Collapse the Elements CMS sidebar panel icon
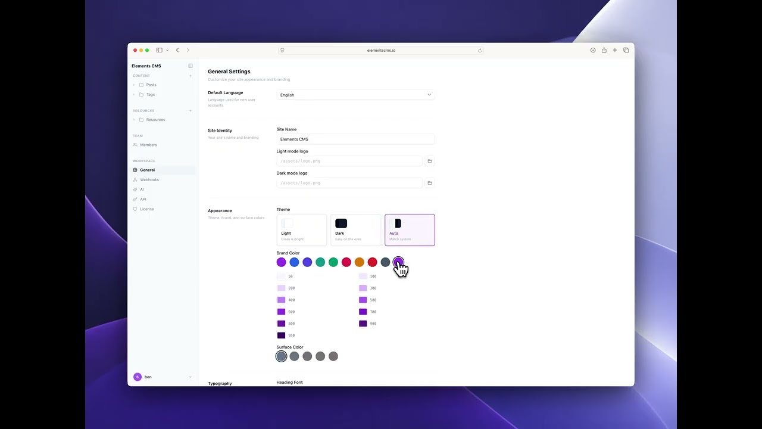This screenshot has width=762, height=429. point(190,66)
